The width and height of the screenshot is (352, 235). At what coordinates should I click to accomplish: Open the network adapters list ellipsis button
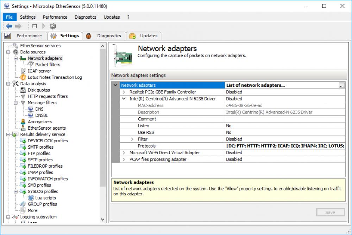tap(342, 85)
